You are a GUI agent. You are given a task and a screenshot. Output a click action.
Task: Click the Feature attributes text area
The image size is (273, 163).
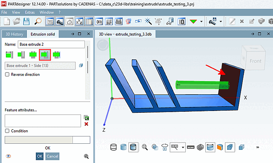43,121
